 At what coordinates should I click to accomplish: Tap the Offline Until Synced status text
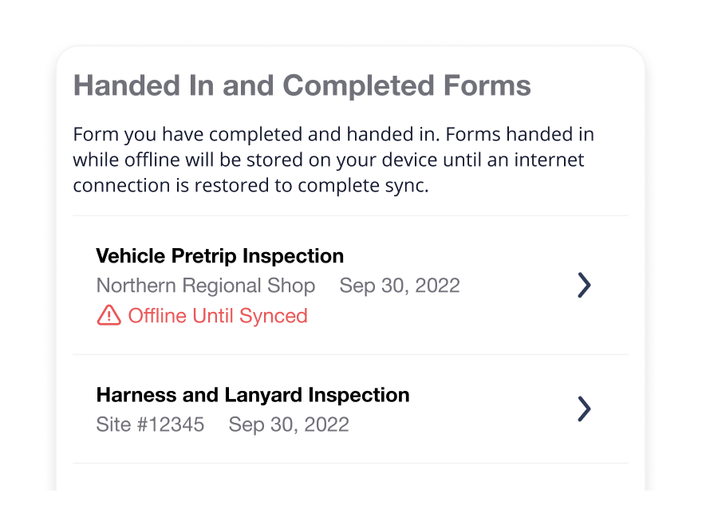[x=218, y=316]
